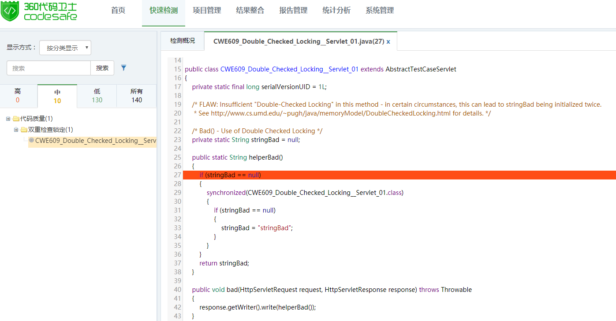Image resolution: width=616 pixels, height=321 pixels.
Task: Open 项目管理 navigation item
Action: click(x=207, y=11)
